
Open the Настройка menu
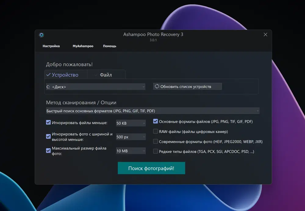pos(51,46)
